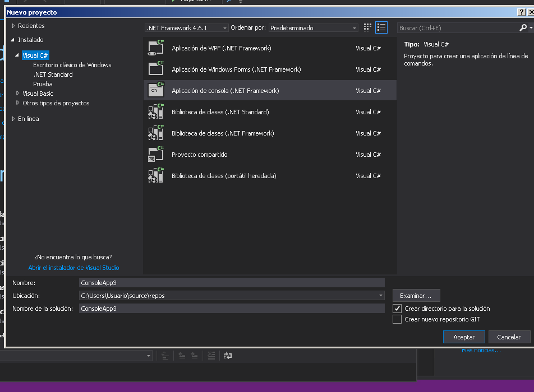The width and height of the screenshot is (534, 392).
Task: Open the Ordenar por Predeterminado dropdown
Action: click(313, 28)
